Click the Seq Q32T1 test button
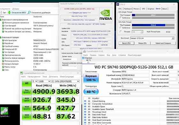 pos(27,92)
